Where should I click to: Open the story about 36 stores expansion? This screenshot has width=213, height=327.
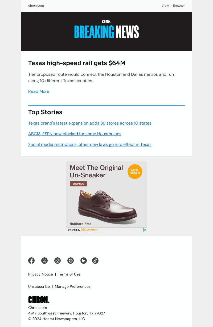[x=90, y=123]
